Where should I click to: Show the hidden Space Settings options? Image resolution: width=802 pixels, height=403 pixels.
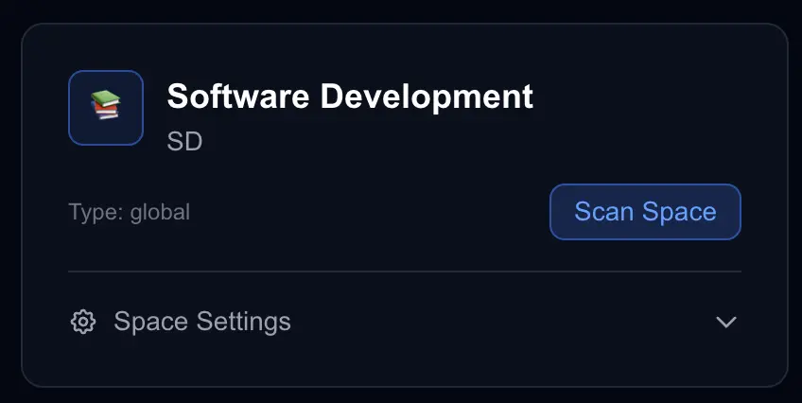click(x=725, y=322)
